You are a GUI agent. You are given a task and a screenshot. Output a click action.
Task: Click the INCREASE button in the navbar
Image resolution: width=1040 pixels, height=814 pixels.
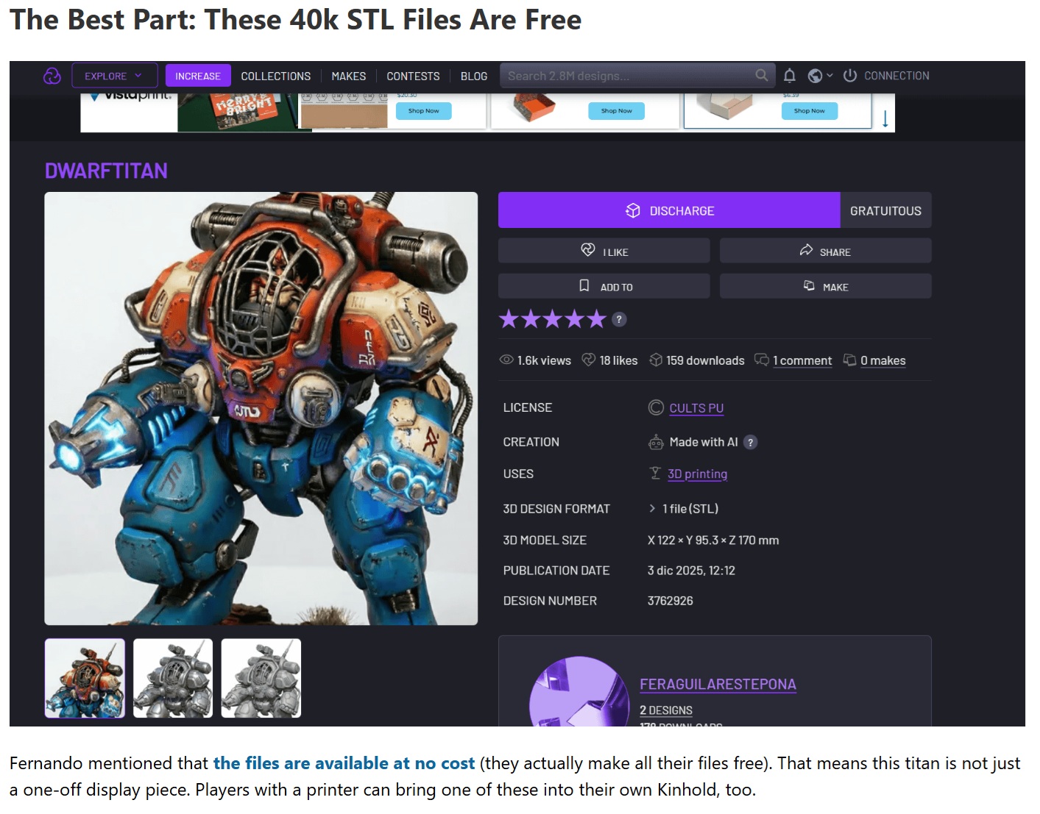[x=198, y=76]
